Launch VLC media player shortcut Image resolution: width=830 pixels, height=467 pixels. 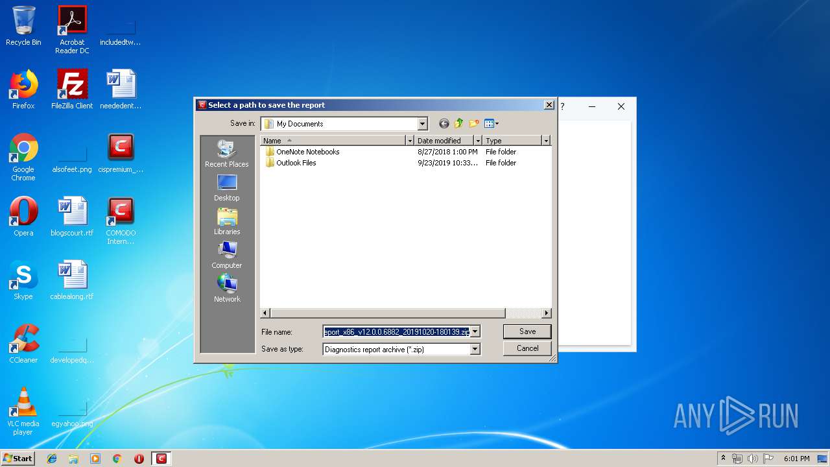pos(23,411)
